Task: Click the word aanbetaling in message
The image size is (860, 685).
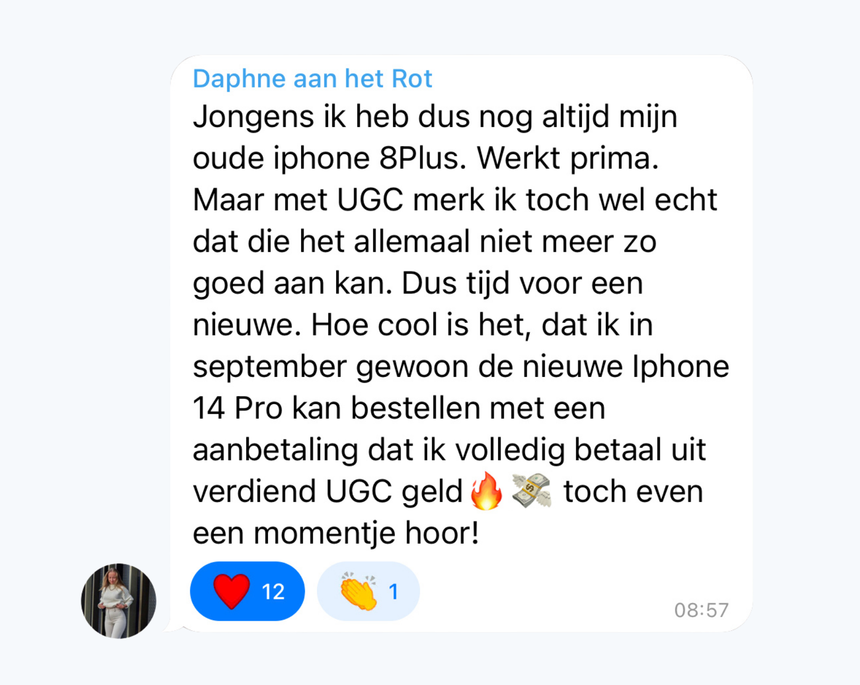Action: pos(276,451)
